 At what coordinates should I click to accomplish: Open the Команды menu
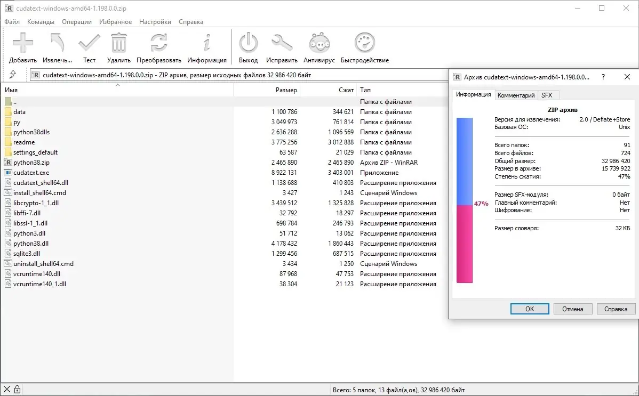point(41,22)
